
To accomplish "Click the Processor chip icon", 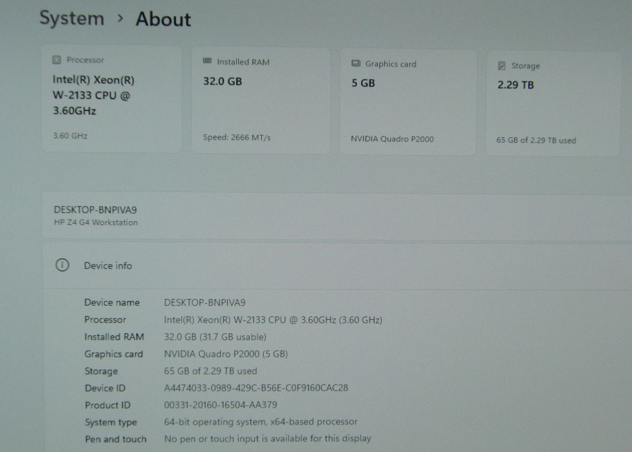I will (56, 60).
